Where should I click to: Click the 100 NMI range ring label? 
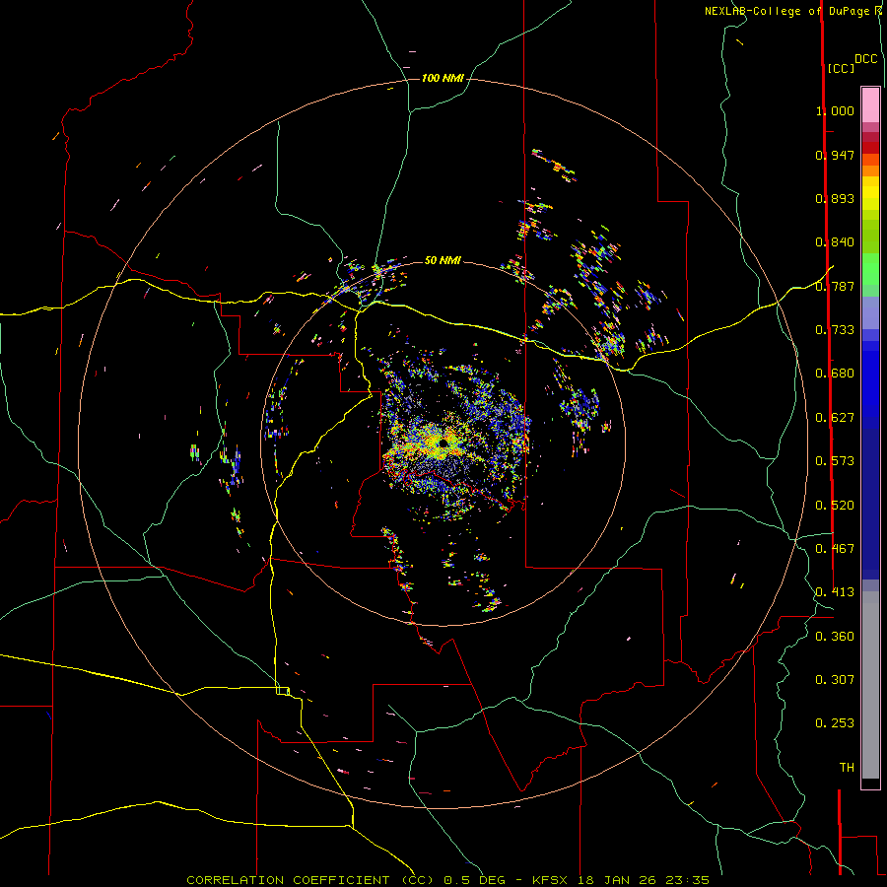pos(443,78)
